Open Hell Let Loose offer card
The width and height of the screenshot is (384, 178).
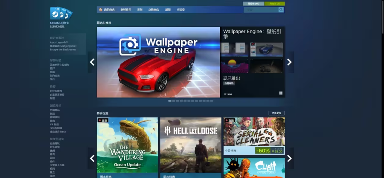(x=190, y=148)
